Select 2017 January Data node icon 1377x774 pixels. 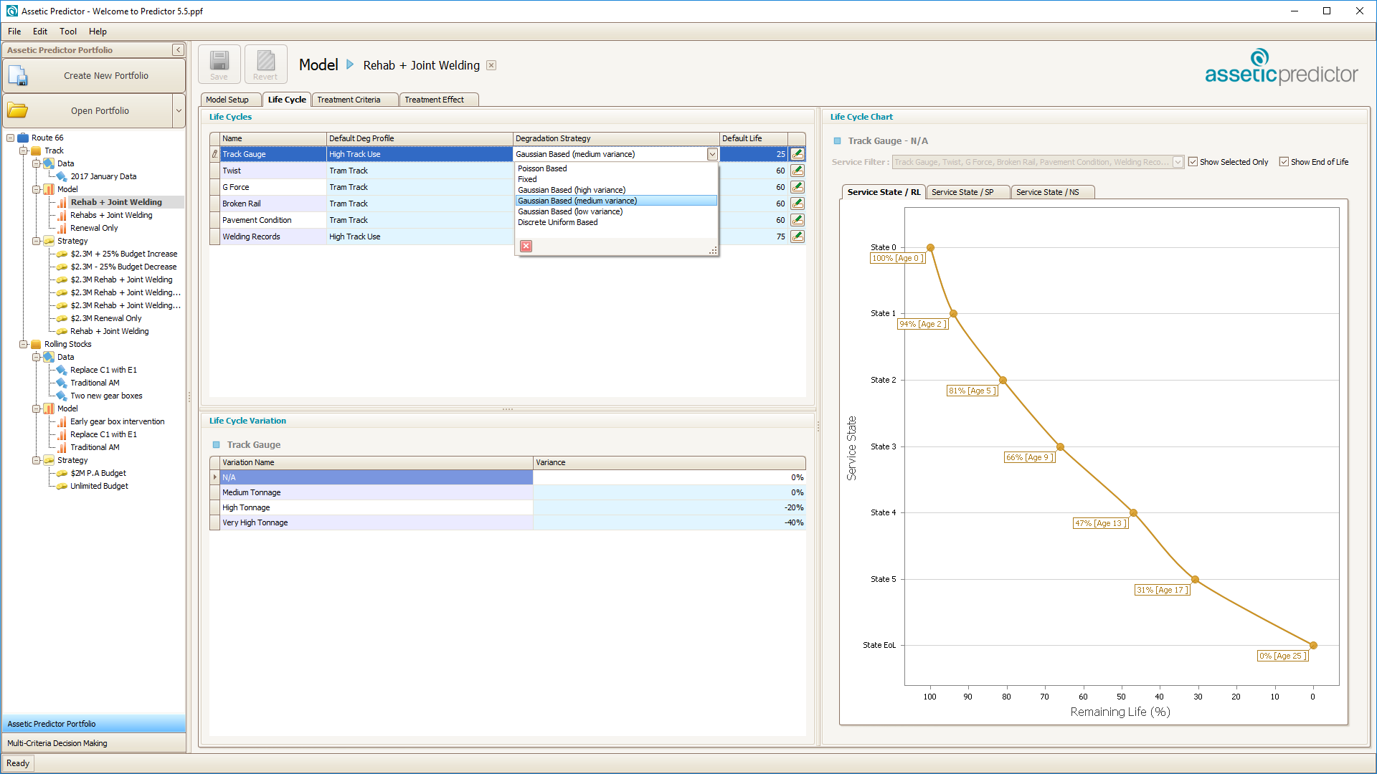(x=62, y=176)
